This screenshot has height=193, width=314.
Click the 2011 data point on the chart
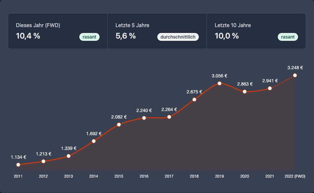click(18, 165)
